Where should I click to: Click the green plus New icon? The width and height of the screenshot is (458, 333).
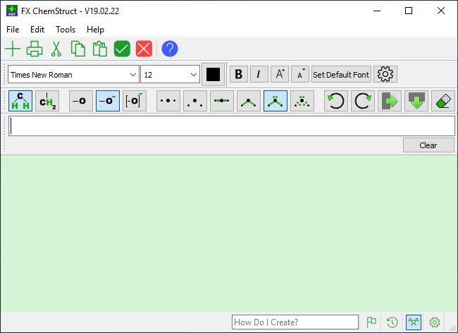pos(13,49)
